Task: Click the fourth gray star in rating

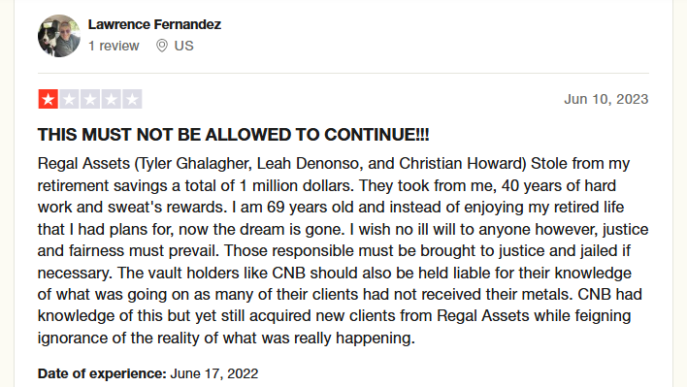Action: point(112,99)
